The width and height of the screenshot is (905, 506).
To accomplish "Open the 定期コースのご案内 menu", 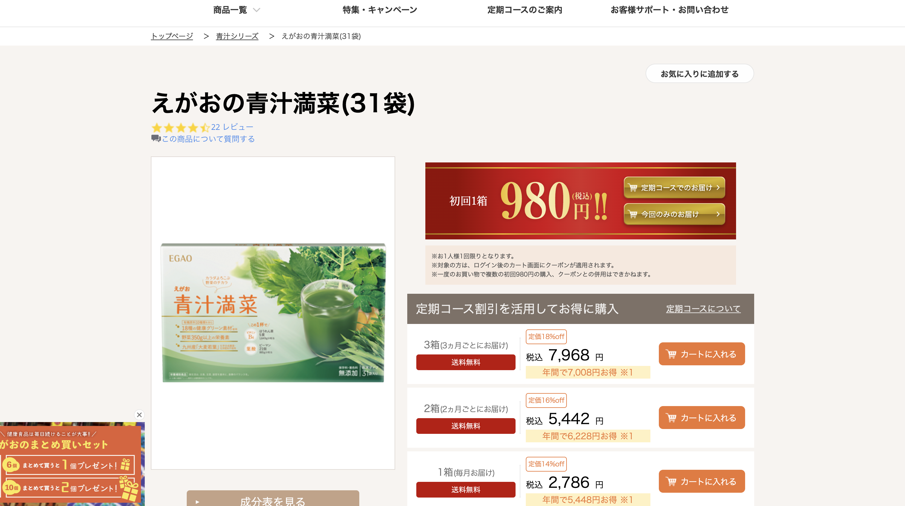I will pyautogui.click(x=525, y=10).
